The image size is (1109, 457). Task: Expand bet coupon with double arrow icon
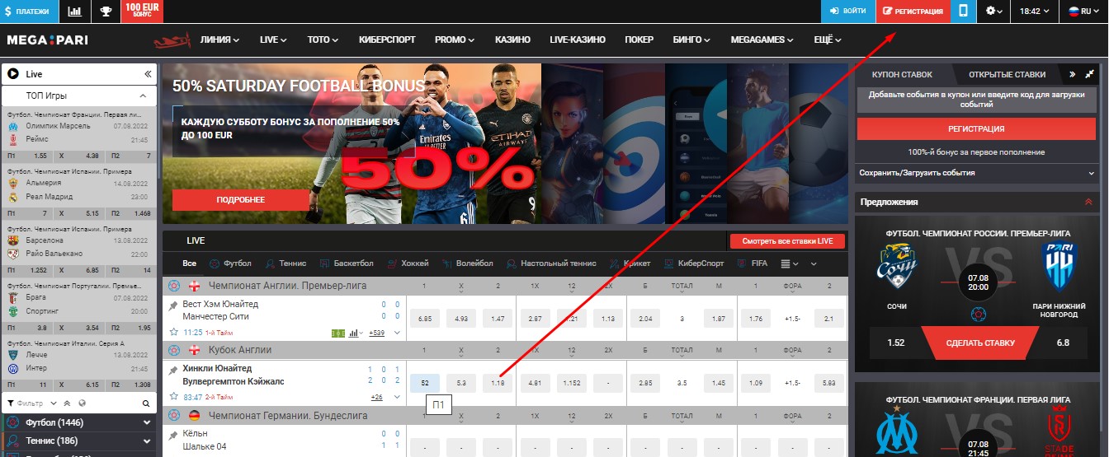[x=1072, y=74]
